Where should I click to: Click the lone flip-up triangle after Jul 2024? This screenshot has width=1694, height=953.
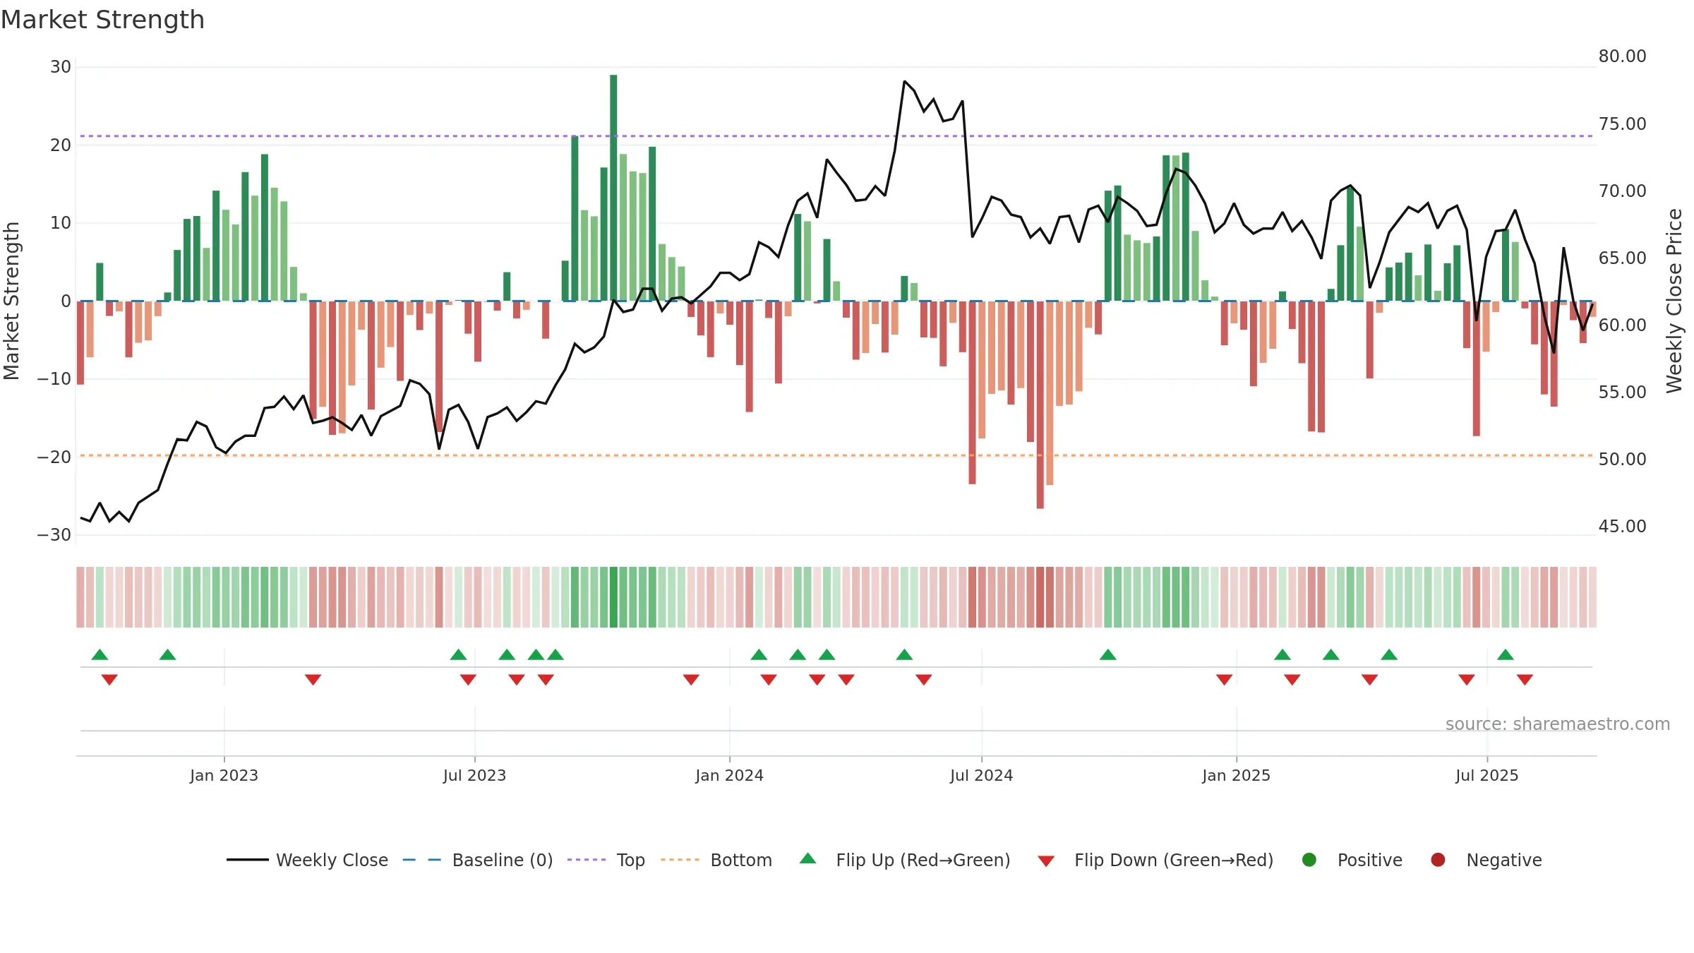coord(1107,654)
